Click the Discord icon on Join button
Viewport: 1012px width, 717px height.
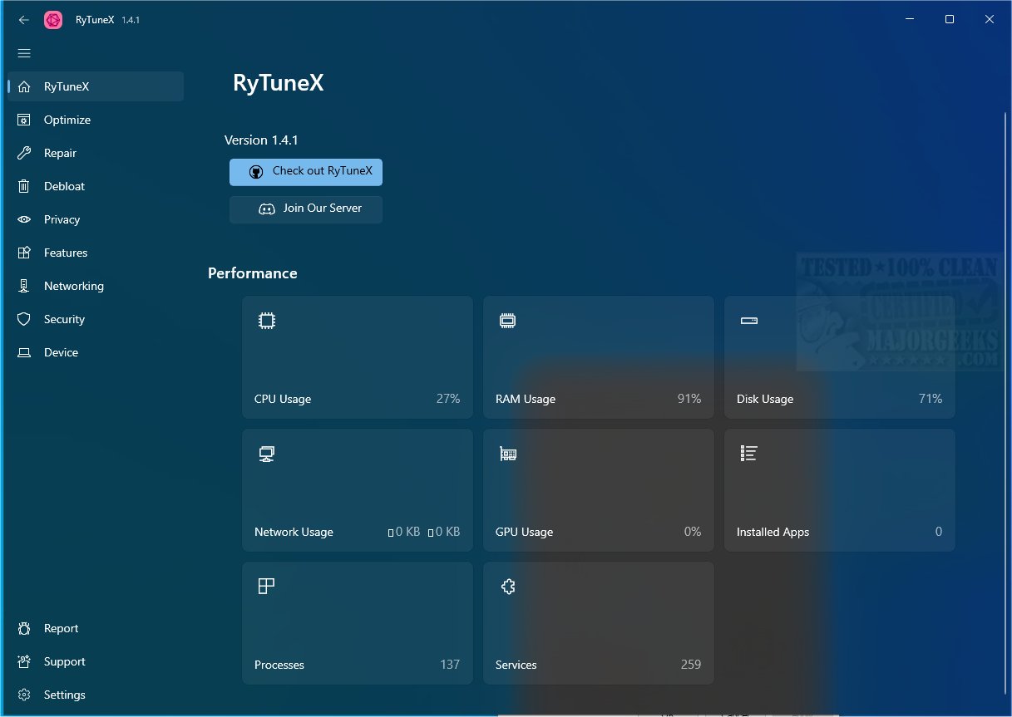pyautogui.click(x=267, y=209)
